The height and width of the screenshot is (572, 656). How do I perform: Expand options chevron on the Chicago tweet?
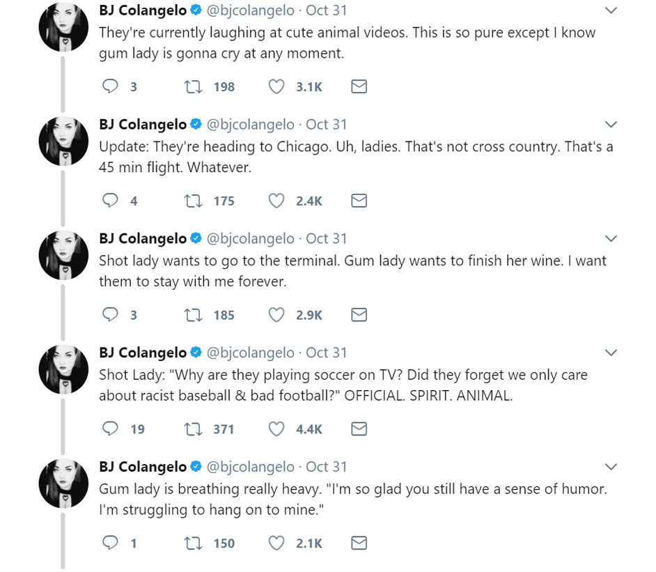pyautogui.click(x=611, y=125)
